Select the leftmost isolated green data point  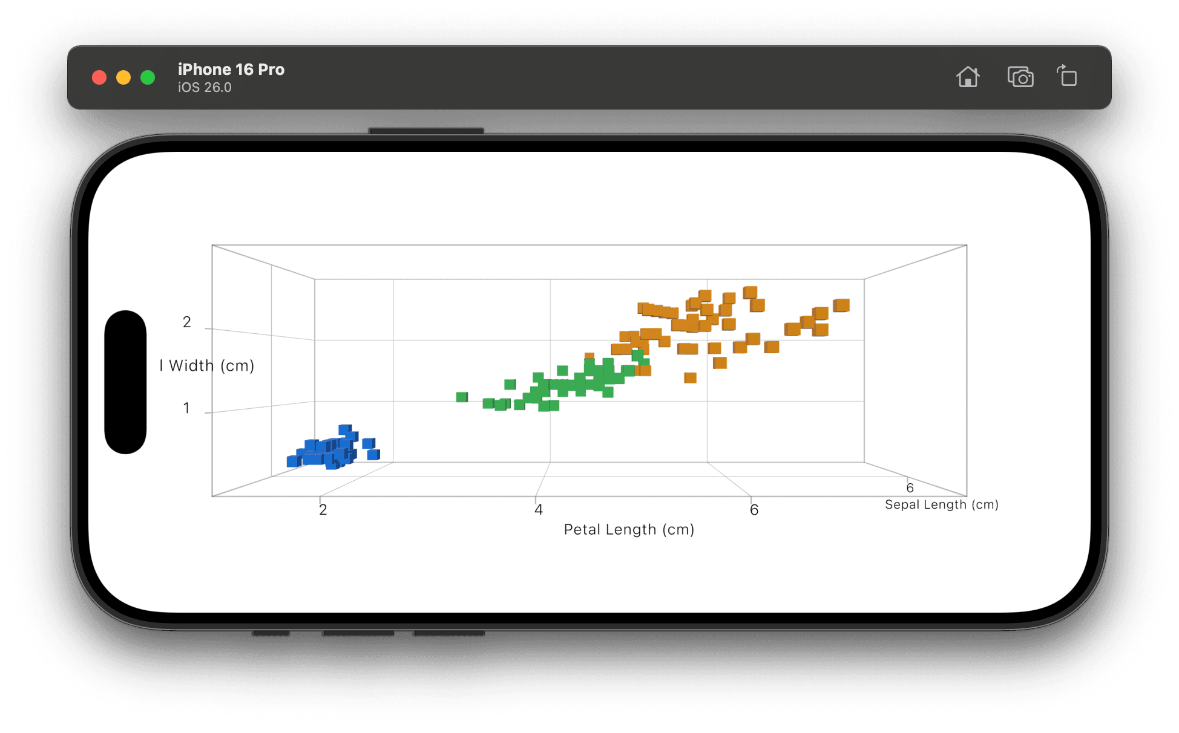pos(462,397)
